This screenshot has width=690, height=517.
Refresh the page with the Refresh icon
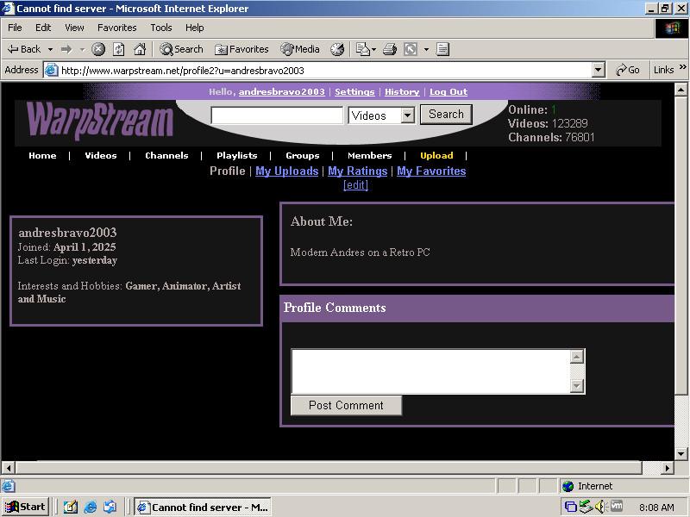[119, 49]
